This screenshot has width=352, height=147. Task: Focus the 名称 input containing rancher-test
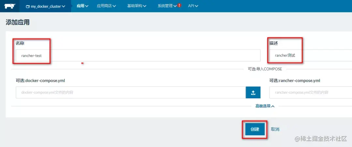[x=138, y=55]
